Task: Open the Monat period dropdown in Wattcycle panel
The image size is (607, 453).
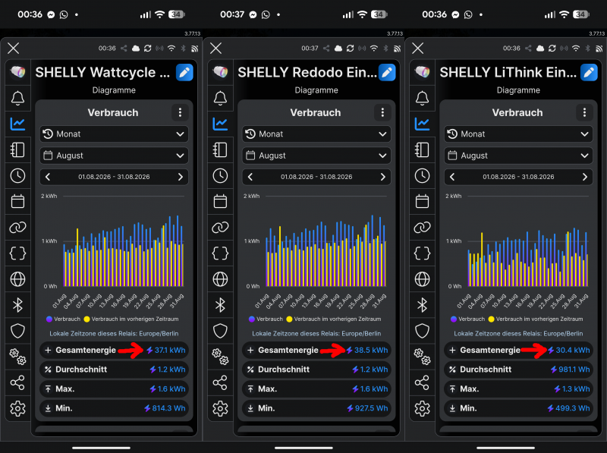Action: pos(114,134)
